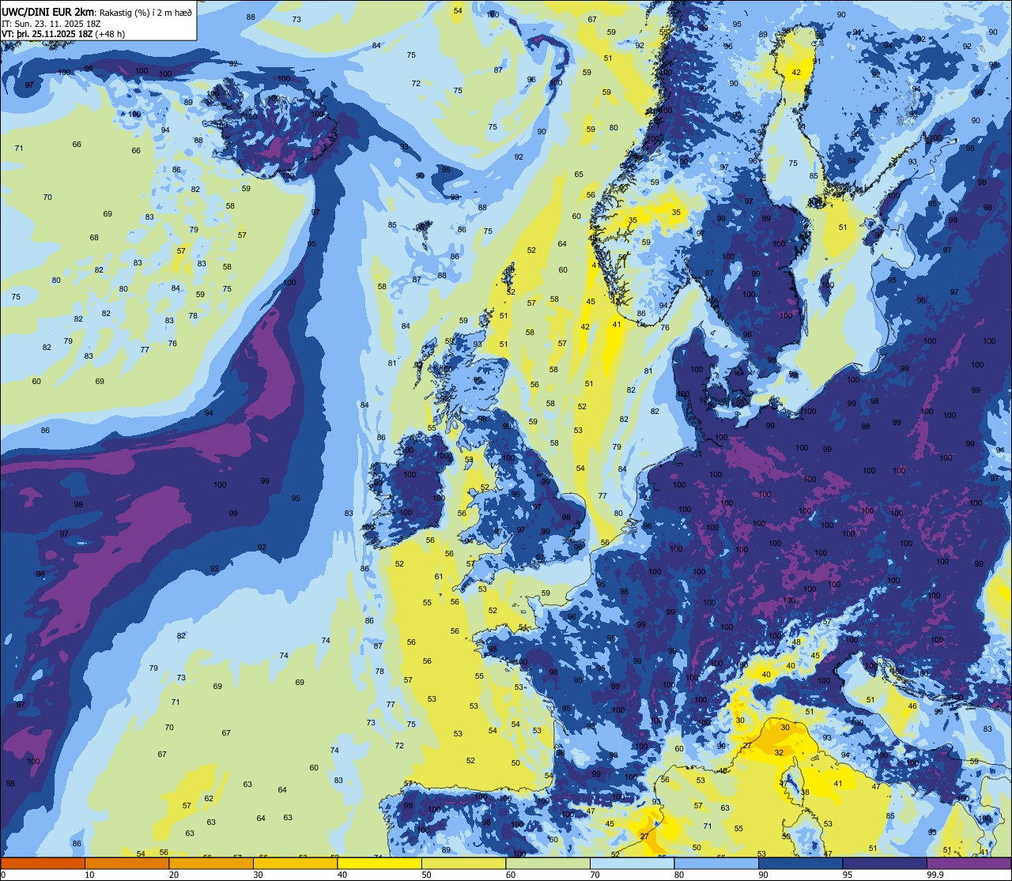Screen dimensions: 1012x881
Task: Click the "VT: þri. 25.11.2025 18Z" valid time
Action: click(x=47, y=34)
